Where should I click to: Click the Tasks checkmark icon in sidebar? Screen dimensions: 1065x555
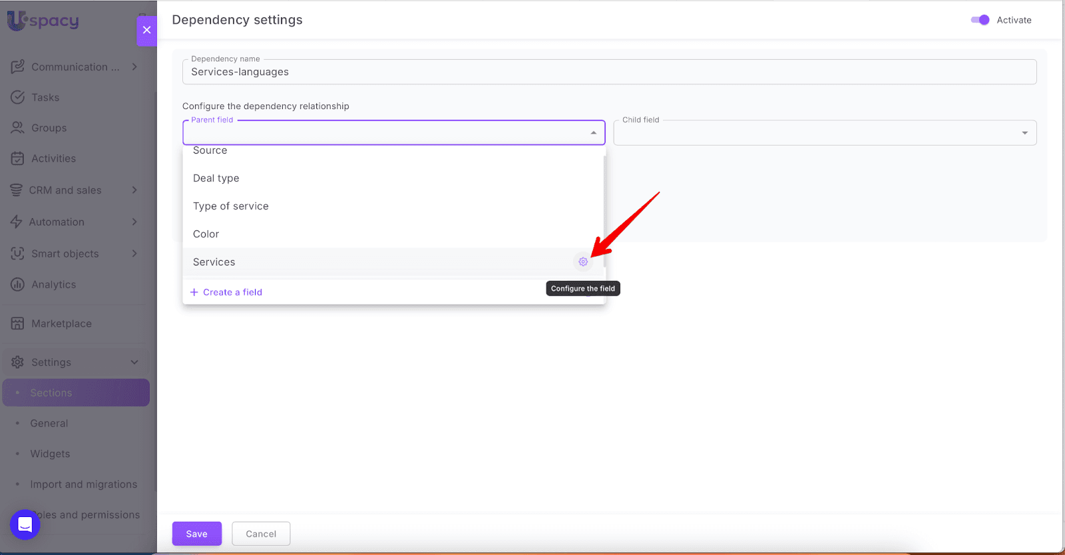pyautogui.click(x=18, y=97)
